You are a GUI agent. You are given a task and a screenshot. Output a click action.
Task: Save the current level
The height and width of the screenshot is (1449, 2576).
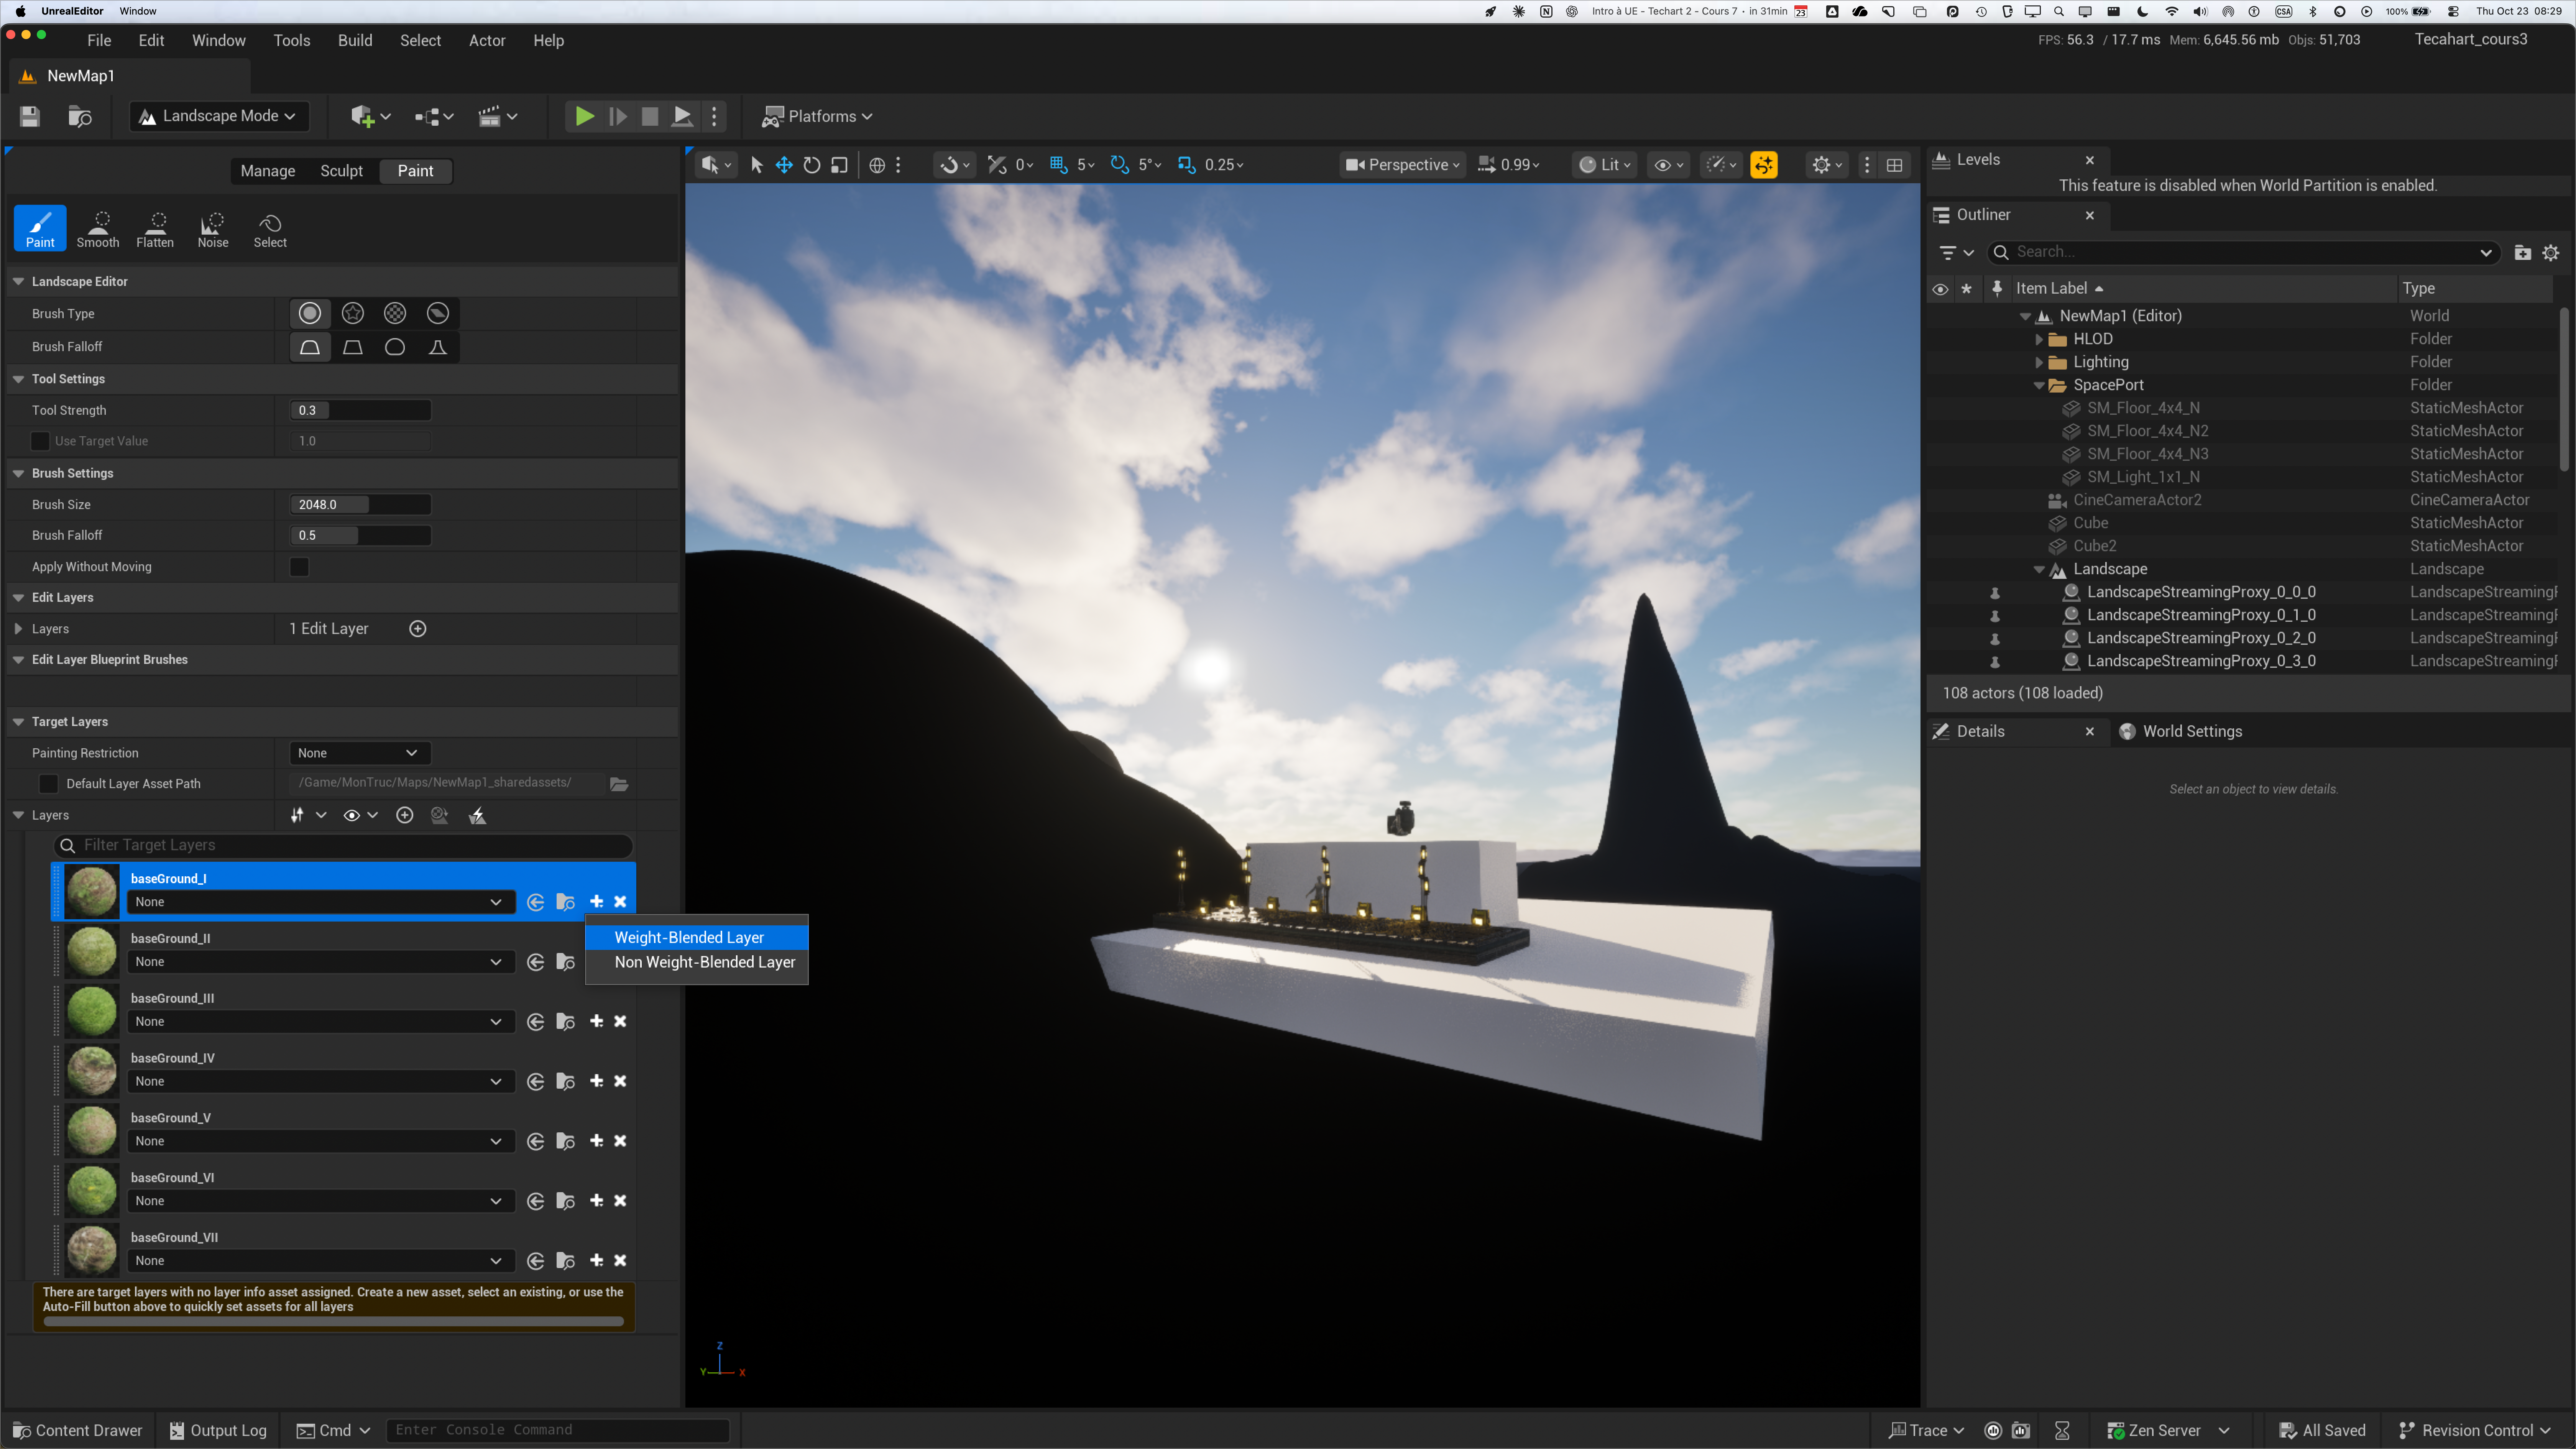point(30,116)
